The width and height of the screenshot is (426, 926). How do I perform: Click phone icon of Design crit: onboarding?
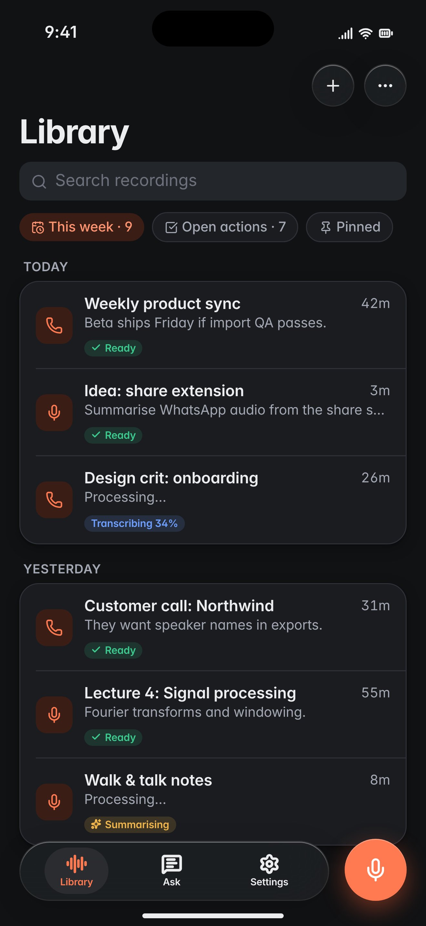(54, 500)
